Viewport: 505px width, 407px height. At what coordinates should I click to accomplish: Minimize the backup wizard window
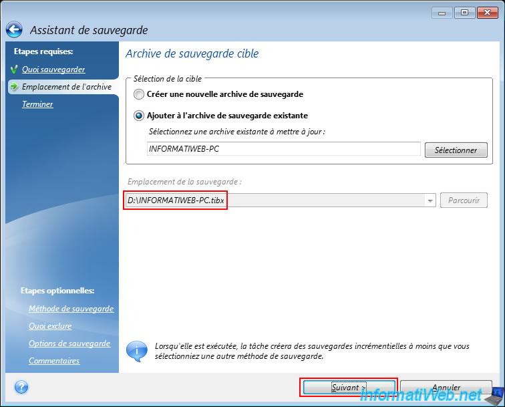coord(442,13)
